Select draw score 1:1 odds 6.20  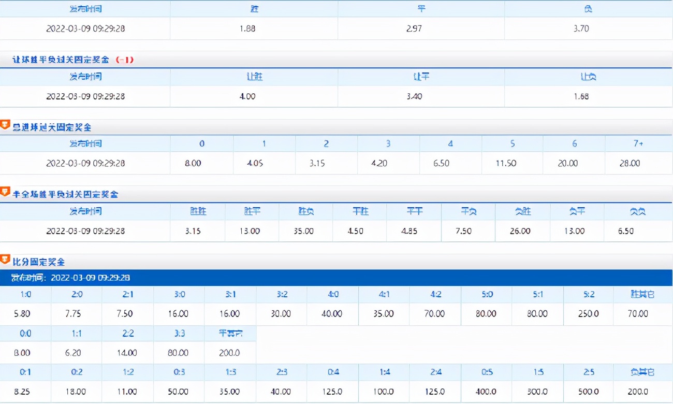[x=74, y=353]
